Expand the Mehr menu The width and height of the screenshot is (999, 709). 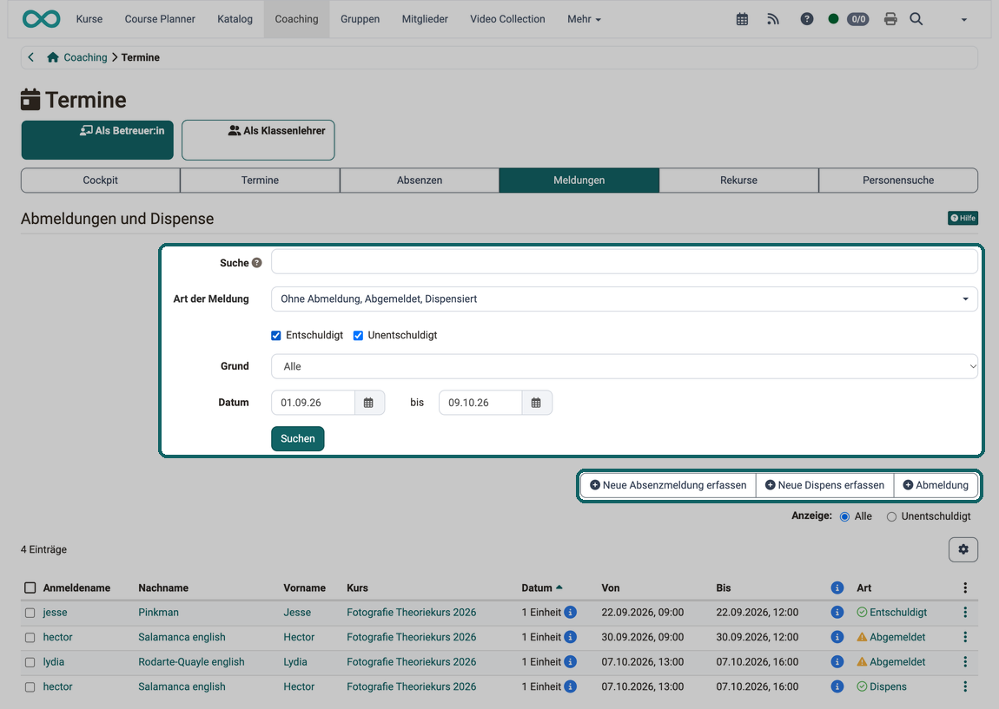584,19
